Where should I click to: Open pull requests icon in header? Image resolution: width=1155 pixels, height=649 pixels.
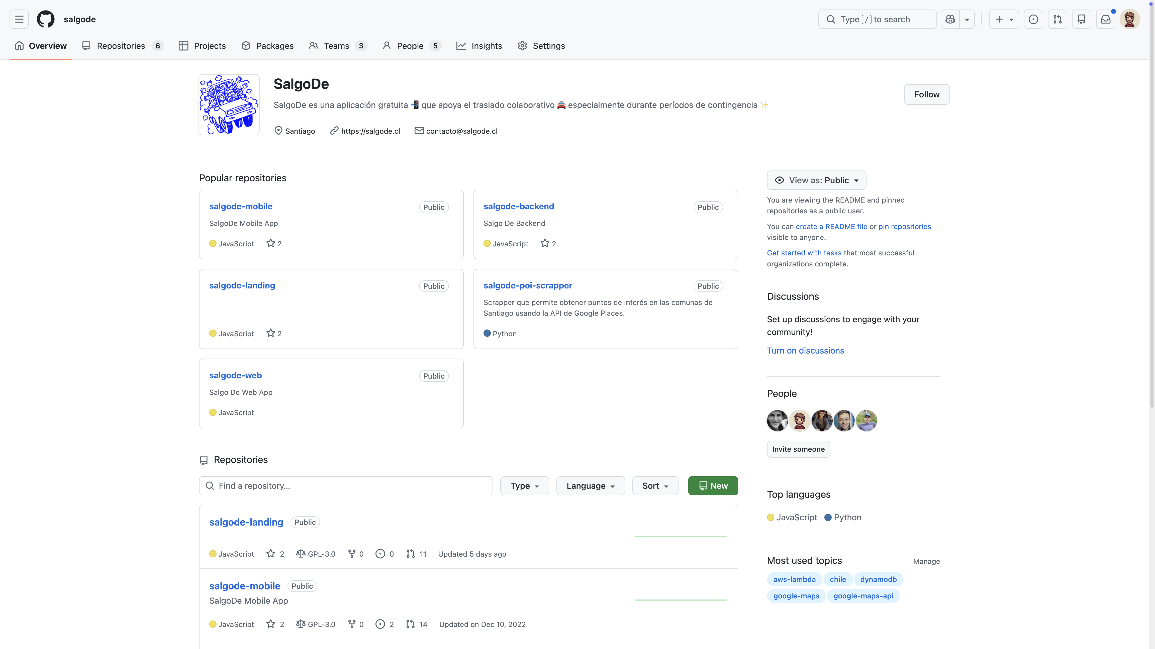coord(1057,19)
